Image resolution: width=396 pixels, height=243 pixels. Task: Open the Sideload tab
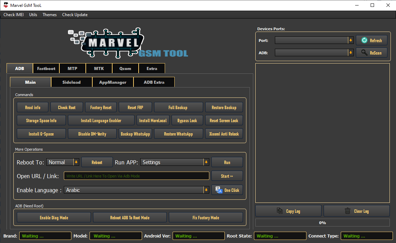[x=71, y=82]
